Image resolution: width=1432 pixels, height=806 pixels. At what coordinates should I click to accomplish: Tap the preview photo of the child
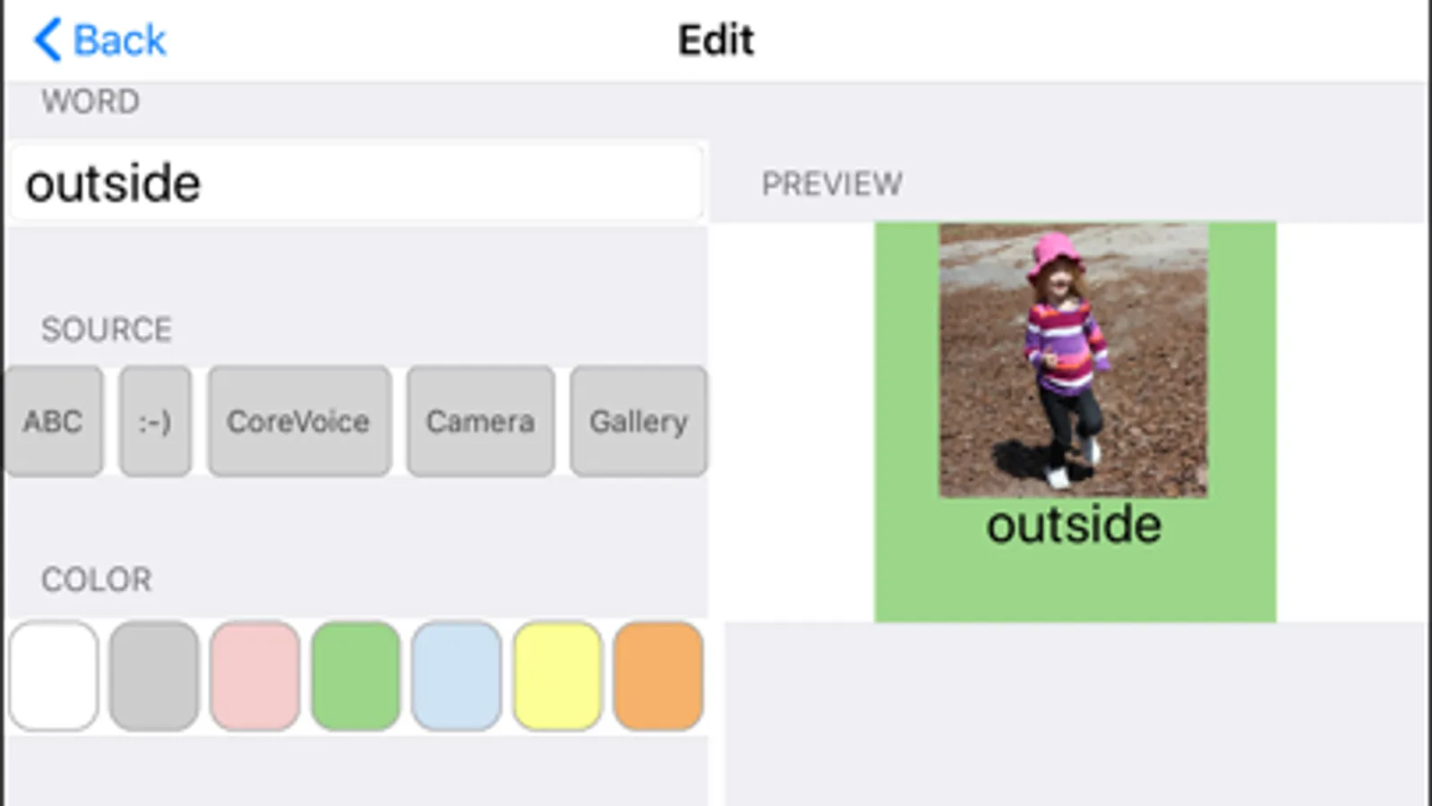[x=1073, y=359]
